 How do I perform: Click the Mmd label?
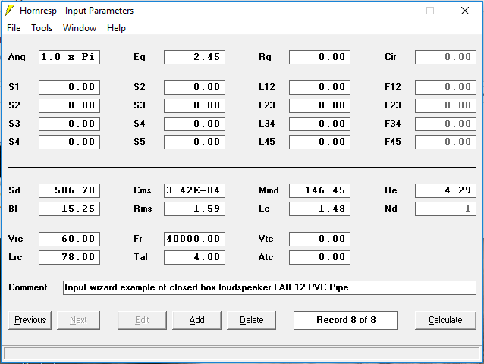tap(269, 190)
